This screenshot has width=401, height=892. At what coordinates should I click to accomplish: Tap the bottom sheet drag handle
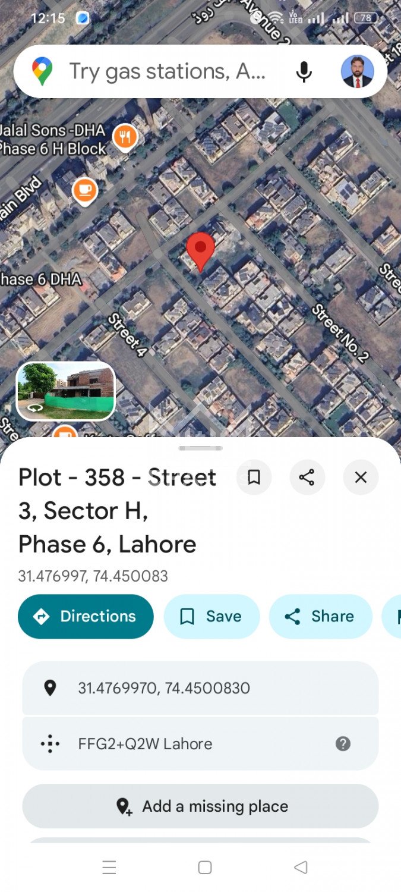click(x=200, y=448)
